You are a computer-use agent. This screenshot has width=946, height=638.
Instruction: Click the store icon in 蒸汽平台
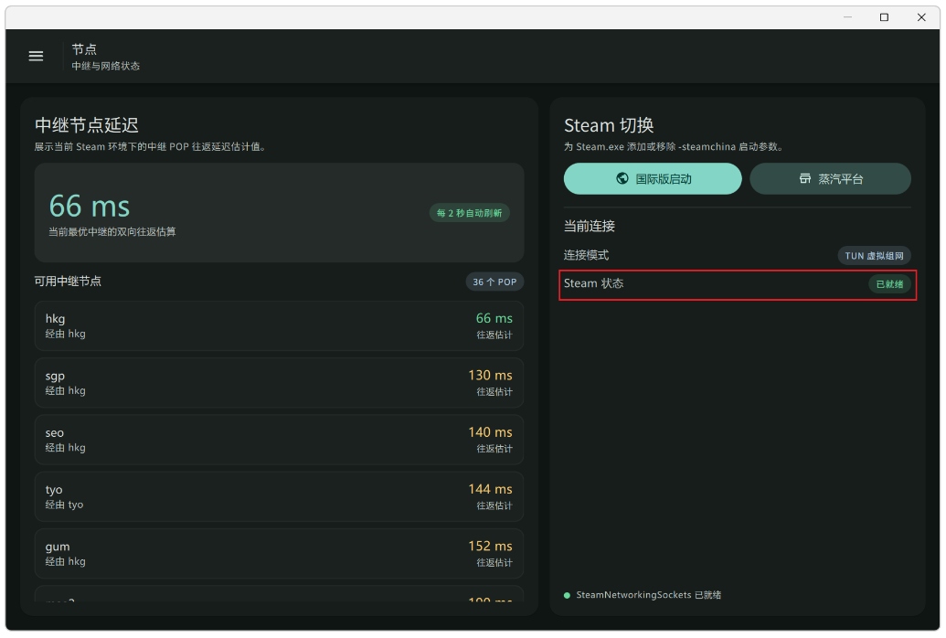click(x=805, y=178)
